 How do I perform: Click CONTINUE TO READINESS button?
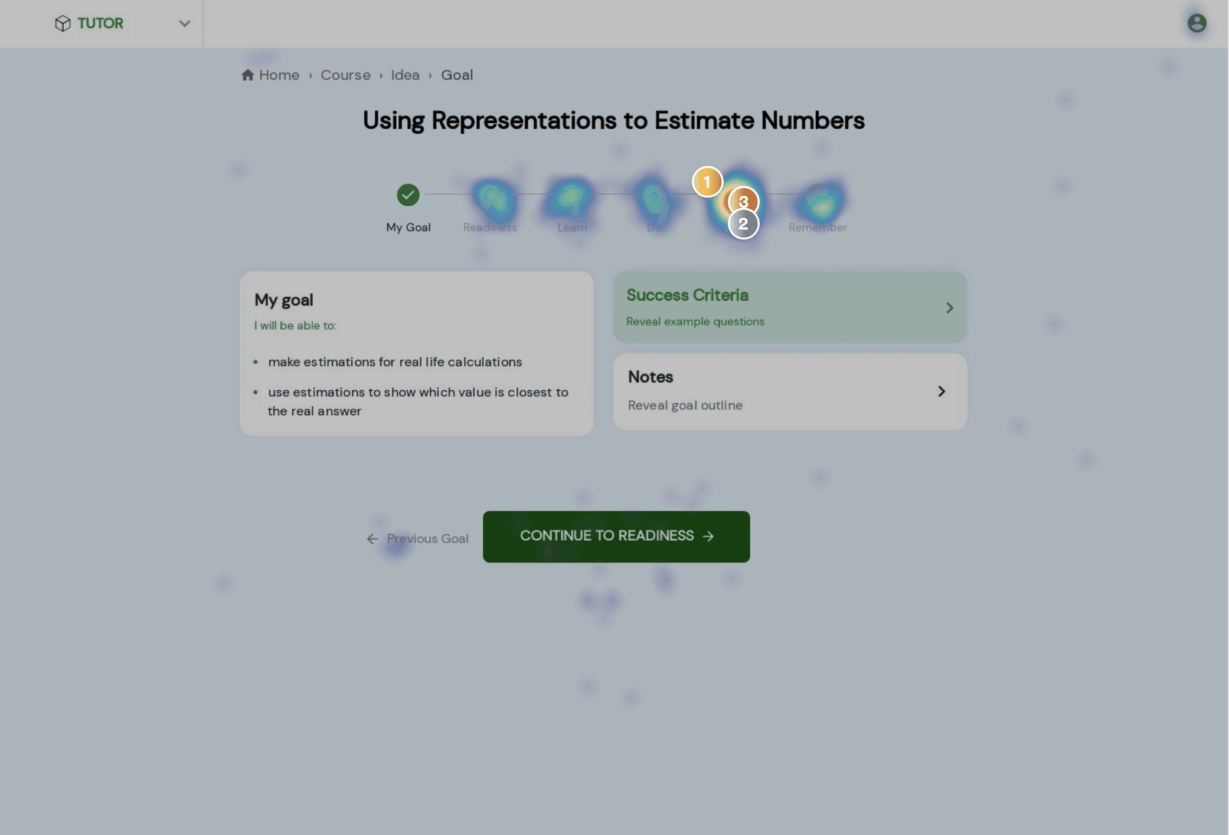pos(616,537)
